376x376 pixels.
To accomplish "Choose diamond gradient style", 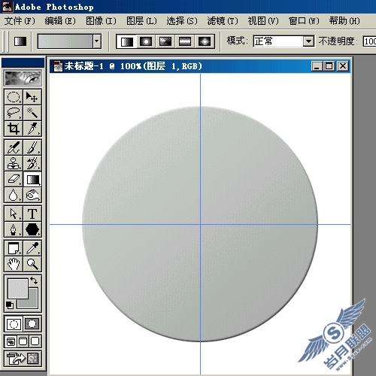I will [x=205, y=41].
